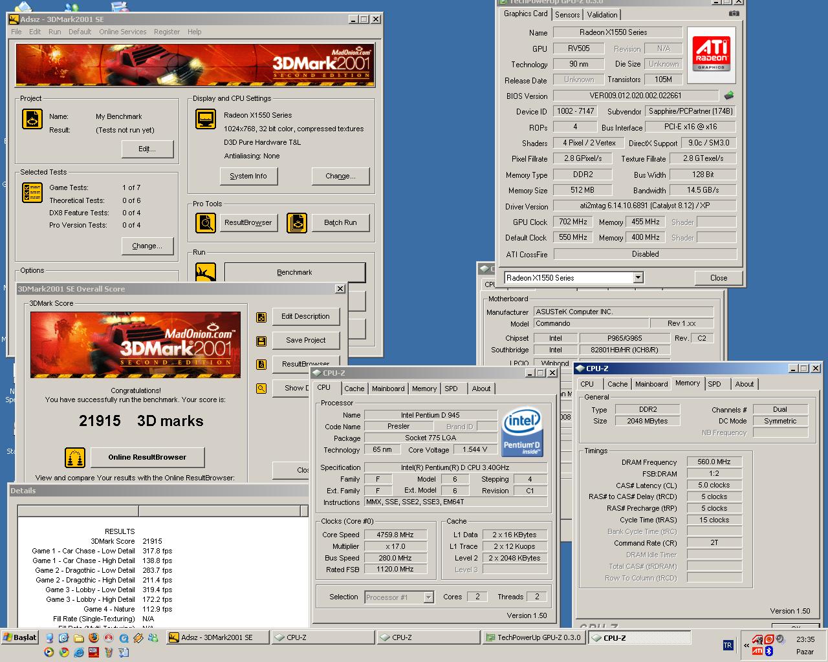Screen dimensions: 828x662
Task: Click the icon left of Online ResultBrowser
Action: tap(75, 458)
